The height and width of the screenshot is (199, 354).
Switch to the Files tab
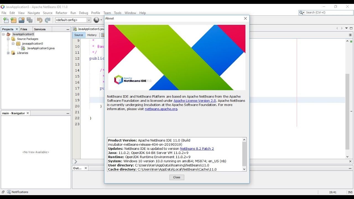pyautogui.click(x=24, y=29)
